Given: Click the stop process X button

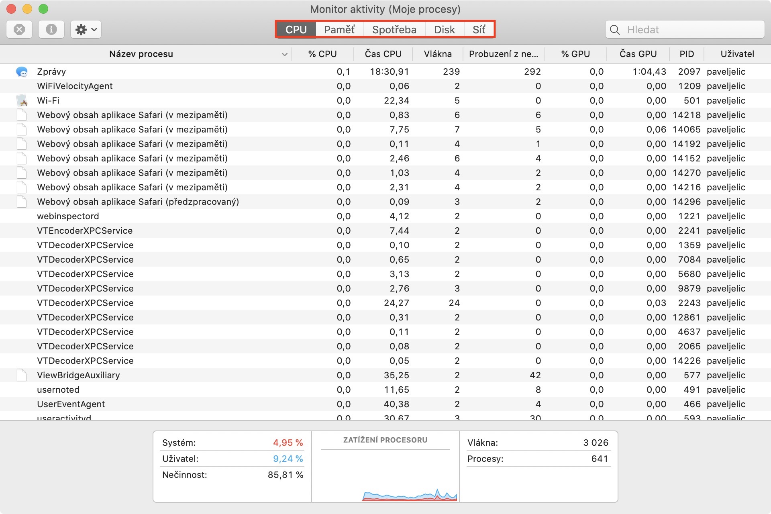Looking at the screenshot, I should pos(19,29).
